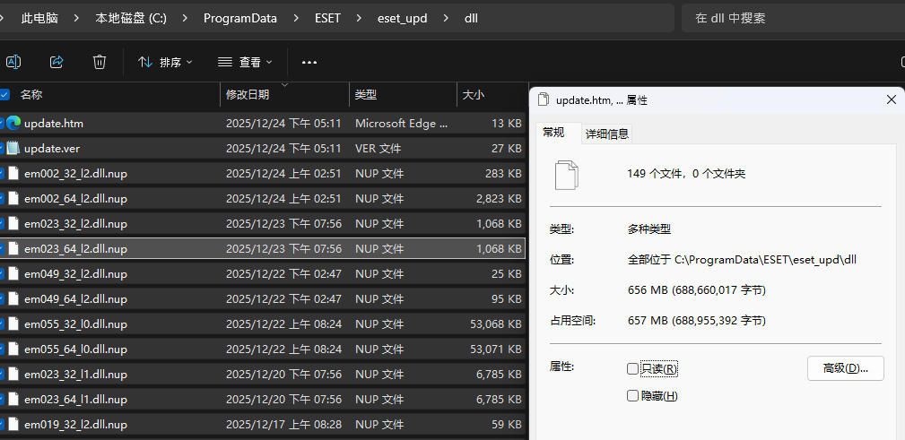Screen dimensions: 905x440
Task: Open the 查看 view dropdown
Action: pyautogui.click(x=245, y=62)
